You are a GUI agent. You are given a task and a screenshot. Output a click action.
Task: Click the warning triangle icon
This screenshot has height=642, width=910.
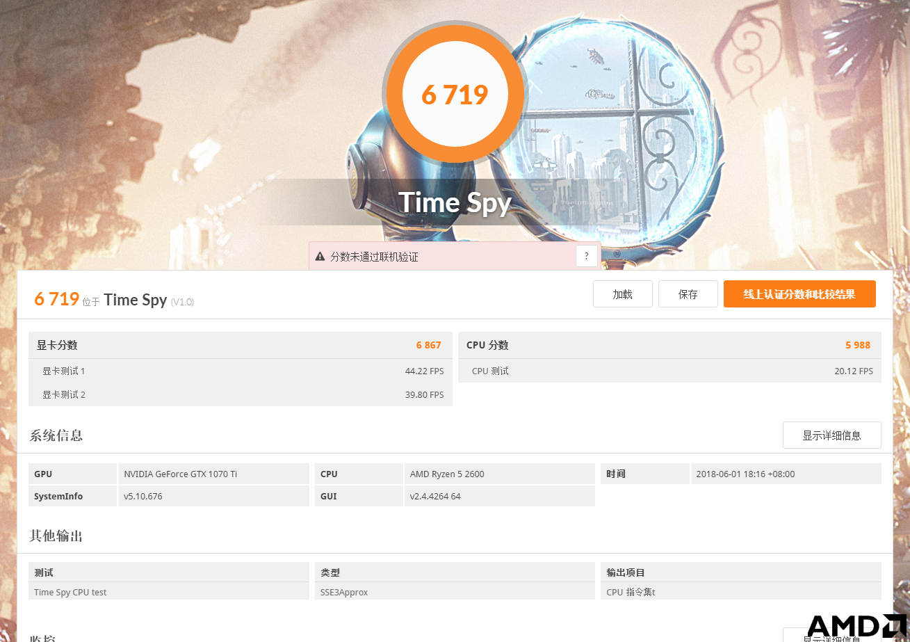(320, 257)
